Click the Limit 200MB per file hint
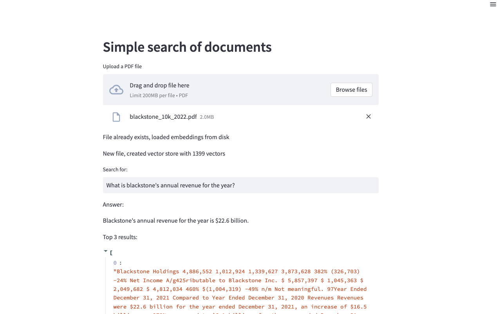497x314 pixels. tap(159, 95)
